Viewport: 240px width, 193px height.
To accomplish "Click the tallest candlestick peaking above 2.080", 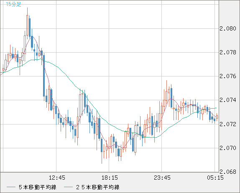I will pyautogui.click(x=27, y=23).
